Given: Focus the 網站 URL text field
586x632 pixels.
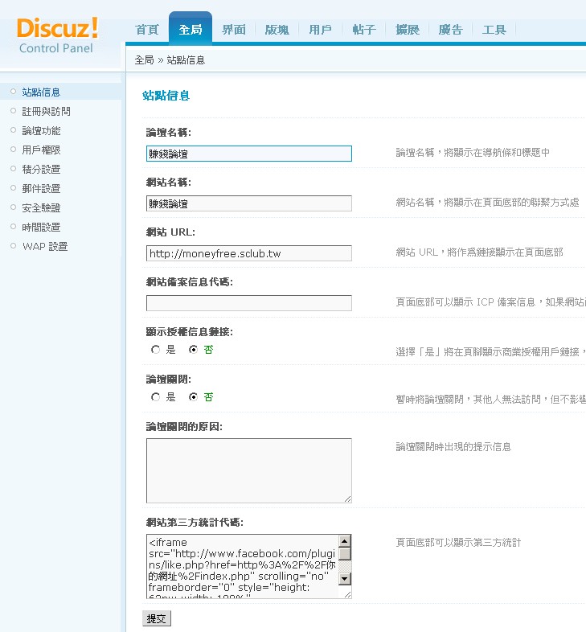Looking at the screenshot, I should pyautogui.click(x=248, y=253).
